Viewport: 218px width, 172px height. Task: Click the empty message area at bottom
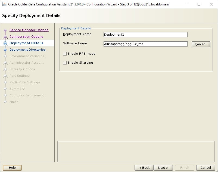[136, 151]
